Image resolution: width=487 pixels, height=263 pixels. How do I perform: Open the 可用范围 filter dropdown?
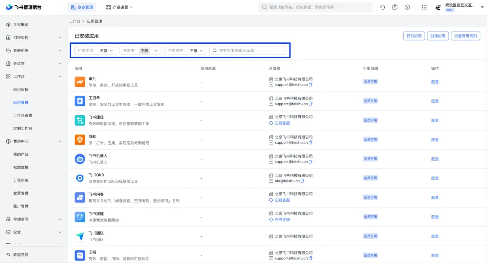coord(185,51)
